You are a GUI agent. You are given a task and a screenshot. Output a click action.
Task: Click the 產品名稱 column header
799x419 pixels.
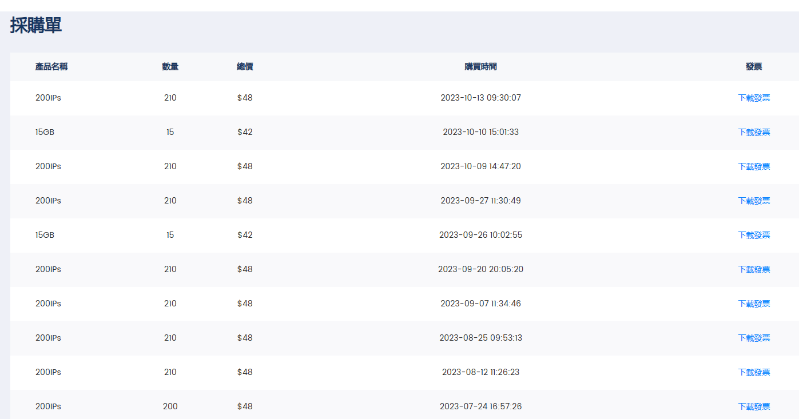pos(51,67)
